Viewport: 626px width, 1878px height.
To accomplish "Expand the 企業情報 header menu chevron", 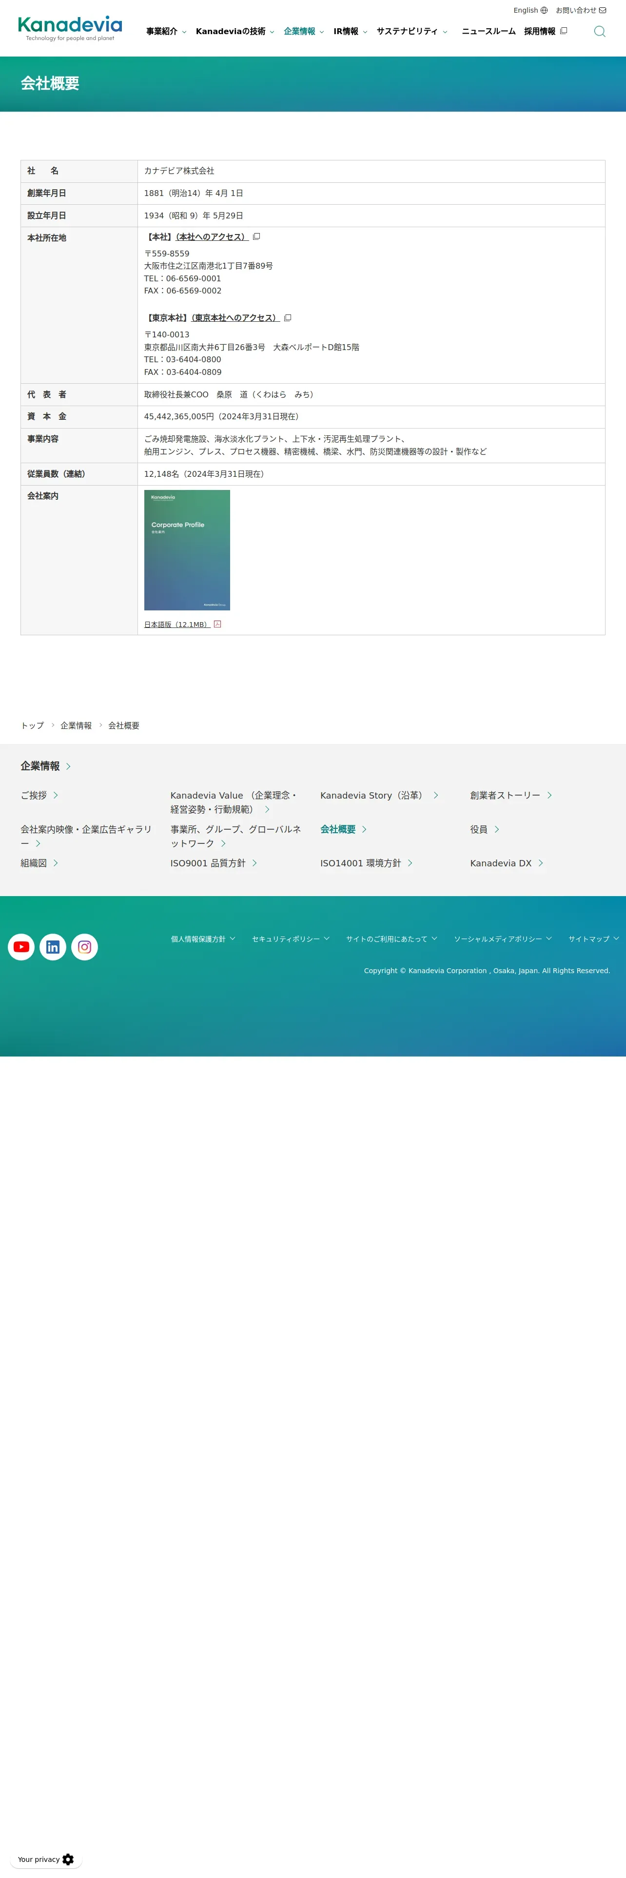I will [x=321, y=32].
